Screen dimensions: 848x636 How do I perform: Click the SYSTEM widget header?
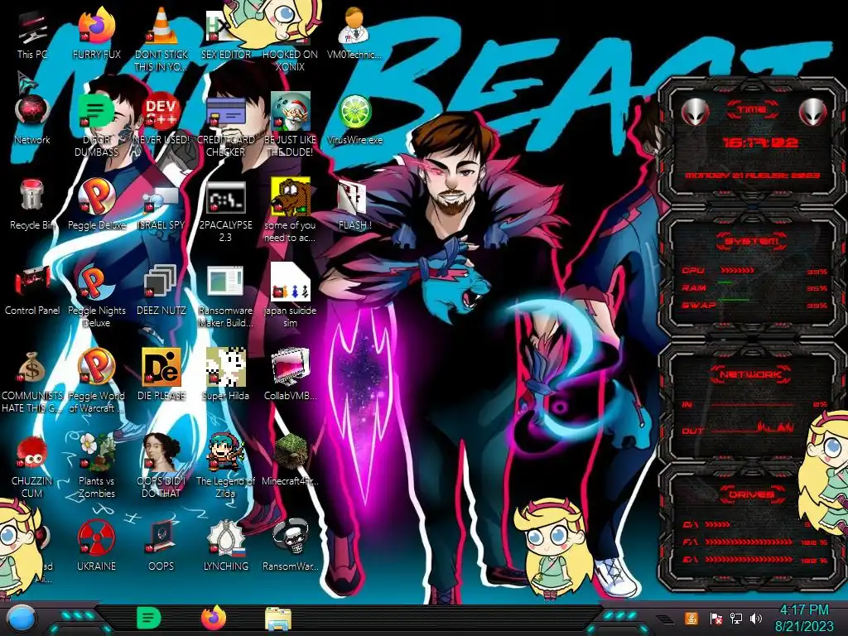tap(752, 241)
